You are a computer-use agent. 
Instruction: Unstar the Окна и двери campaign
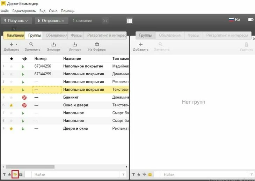pyautogui.click(x=11, y=105)
